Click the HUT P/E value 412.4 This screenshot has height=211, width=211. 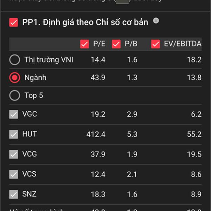tap(96, 134)
